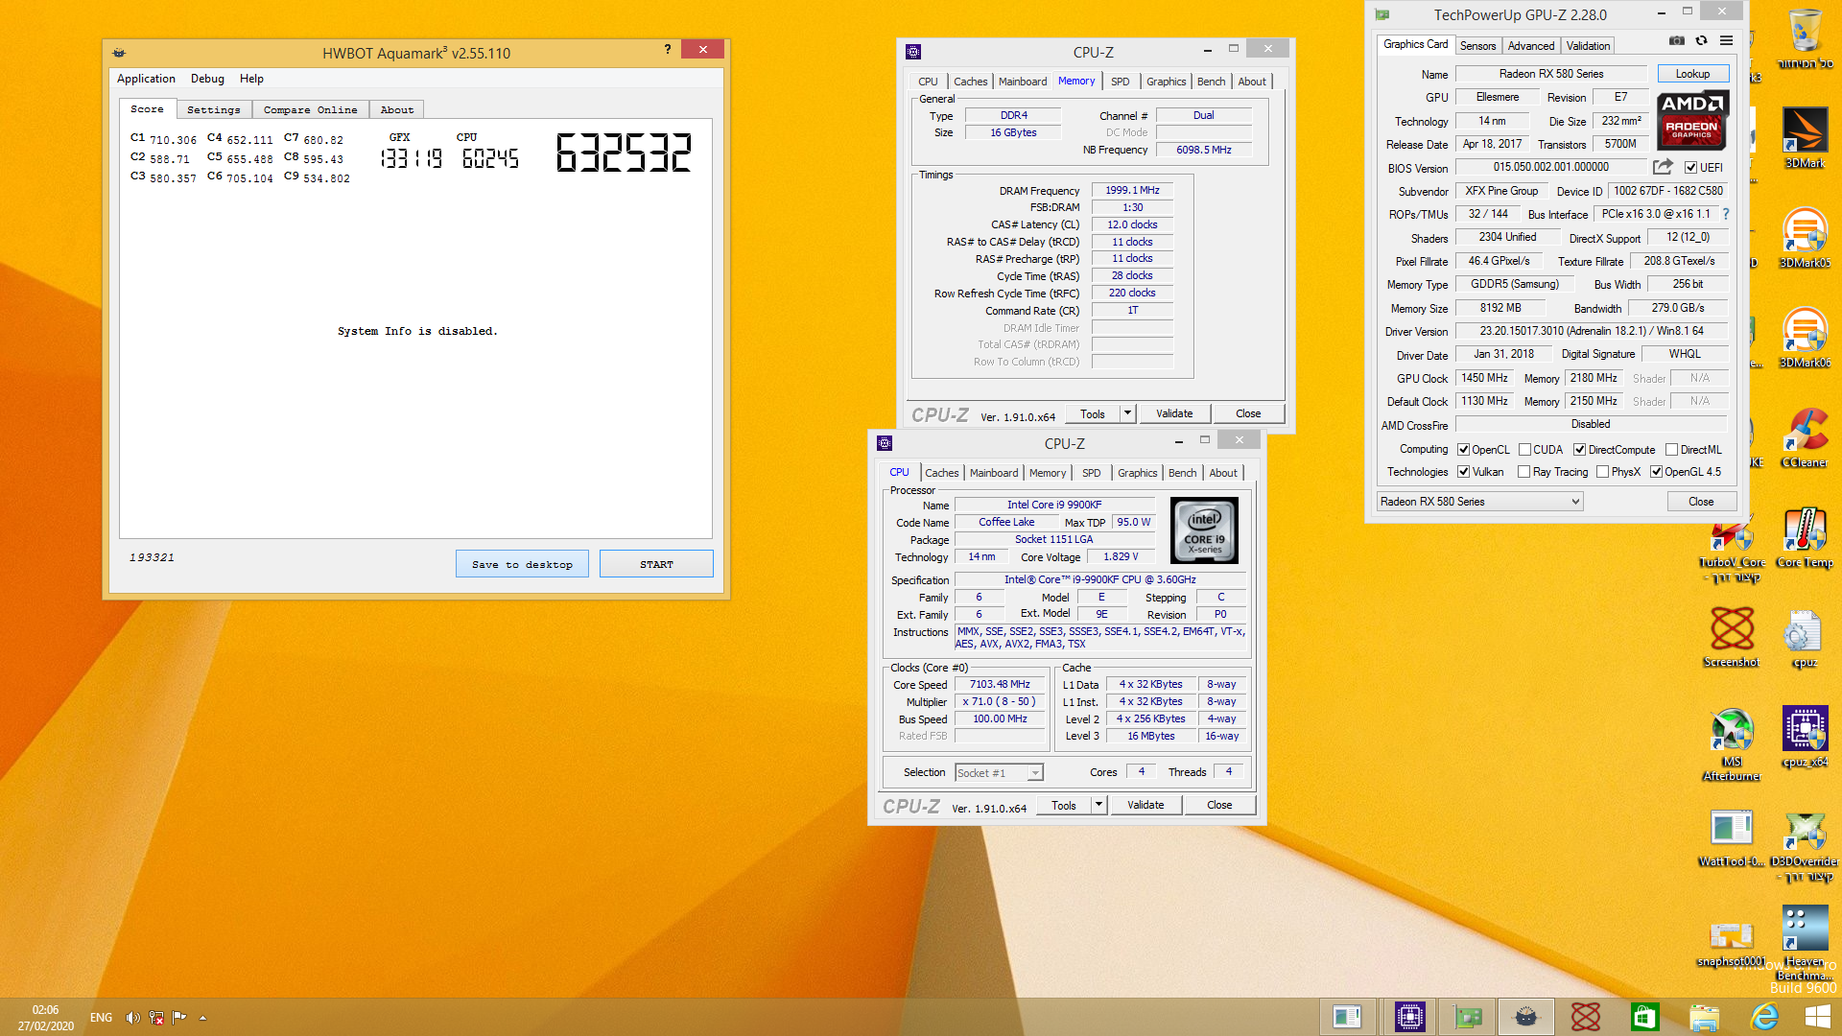The width and height of the screenshot is (1842, 1036).
Task: Click GPU Name field Radeon RX 580 Series
Action: click(1551, 74)
